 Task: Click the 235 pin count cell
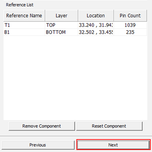coord(130,32)
